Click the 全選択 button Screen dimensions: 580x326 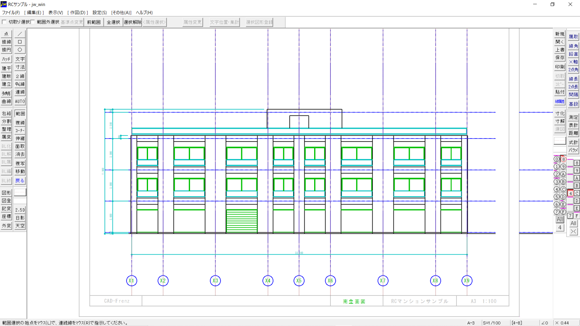[x=113, y=22]
